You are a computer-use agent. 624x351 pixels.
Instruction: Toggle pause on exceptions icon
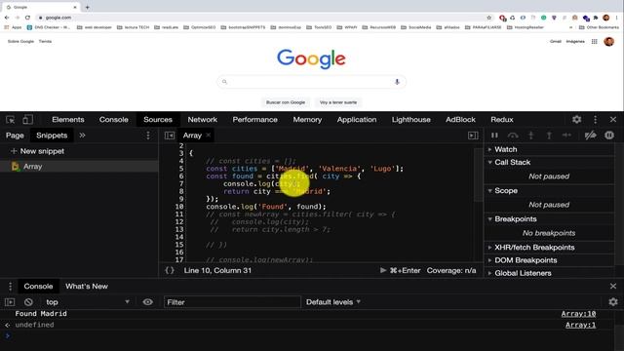point(609,136)
